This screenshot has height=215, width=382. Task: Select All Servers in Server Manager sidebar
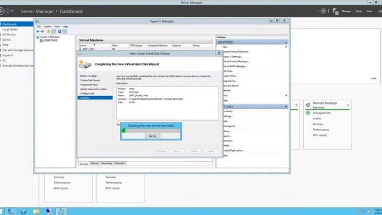click(x=9, y=35)
